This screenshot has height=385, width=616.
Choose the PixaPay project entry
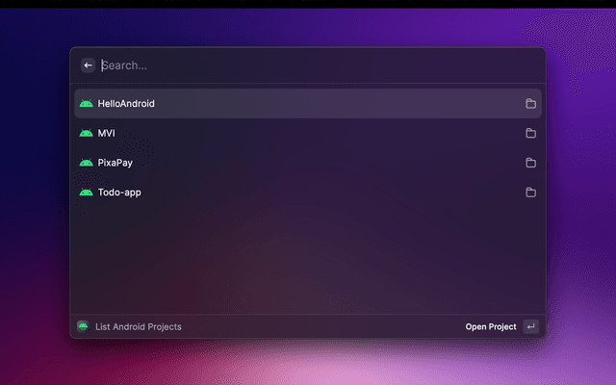(x=115, y=164)
